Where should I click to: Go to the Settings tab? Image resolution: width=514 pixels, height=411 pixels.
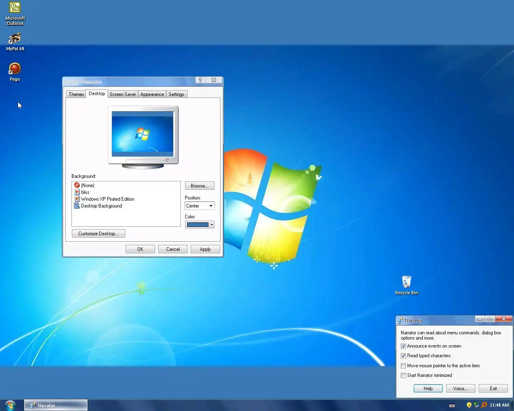click(x=176, y=94)
